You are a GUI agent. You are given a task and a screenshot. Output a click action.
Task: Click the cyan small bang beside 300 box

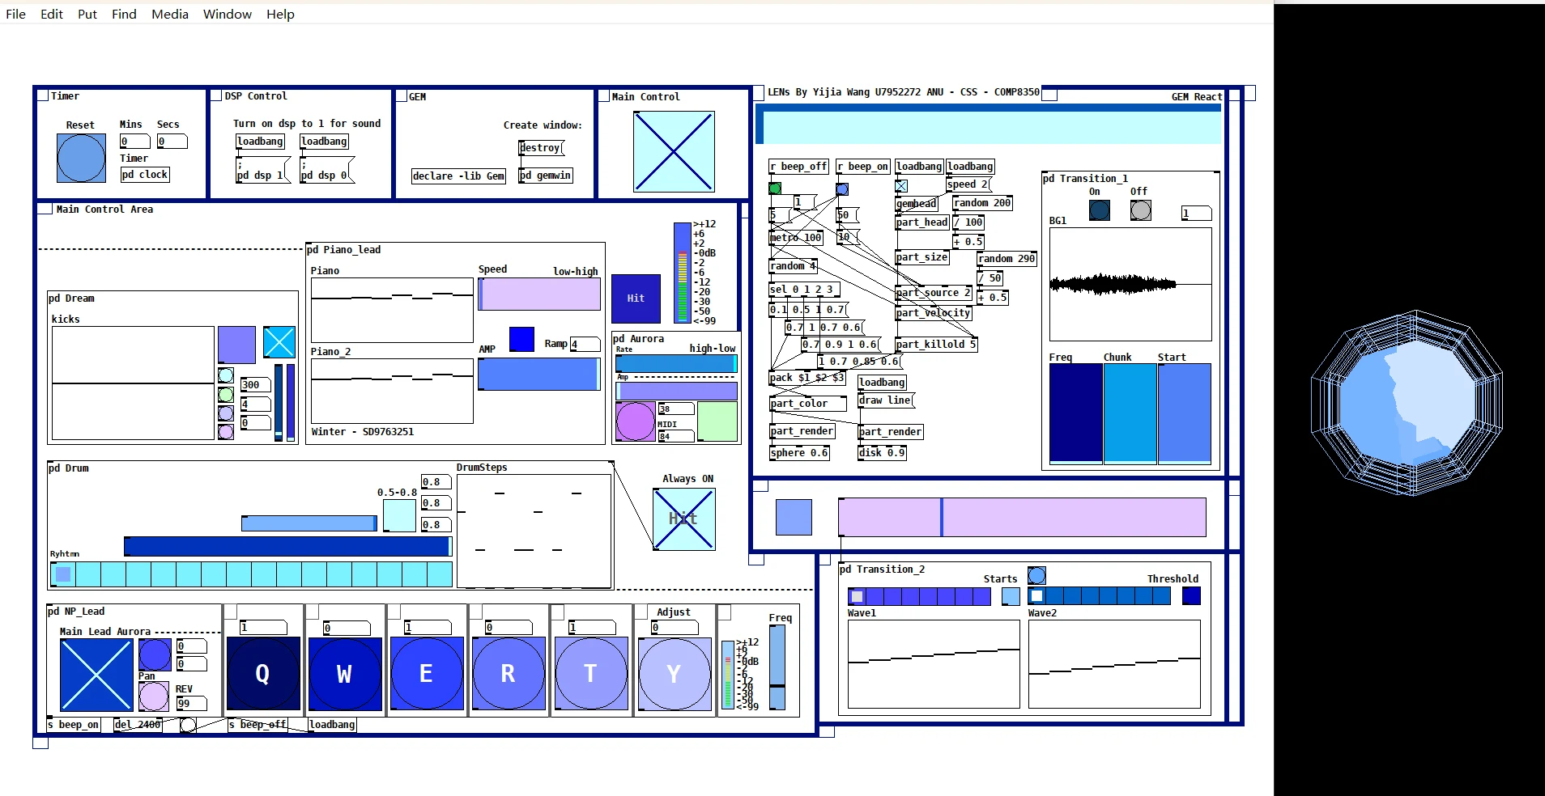[x=226, y=375]
